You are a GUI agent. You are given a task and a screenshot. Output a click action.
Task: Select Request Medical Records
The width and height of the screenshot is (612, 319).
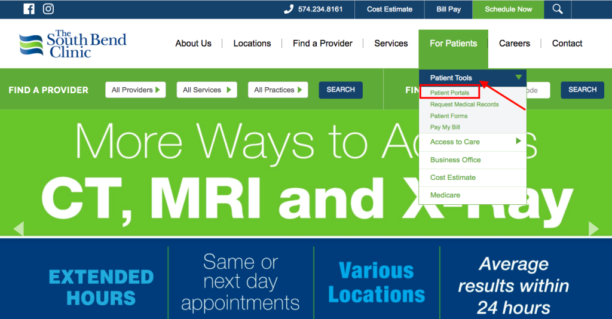click(x=464, y=105)
